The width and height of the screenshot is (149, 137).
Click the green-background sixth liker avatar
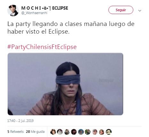(x=88, y=132)
